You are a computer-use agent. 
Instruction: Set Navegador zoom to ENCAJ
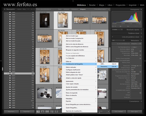pos(19,9)
